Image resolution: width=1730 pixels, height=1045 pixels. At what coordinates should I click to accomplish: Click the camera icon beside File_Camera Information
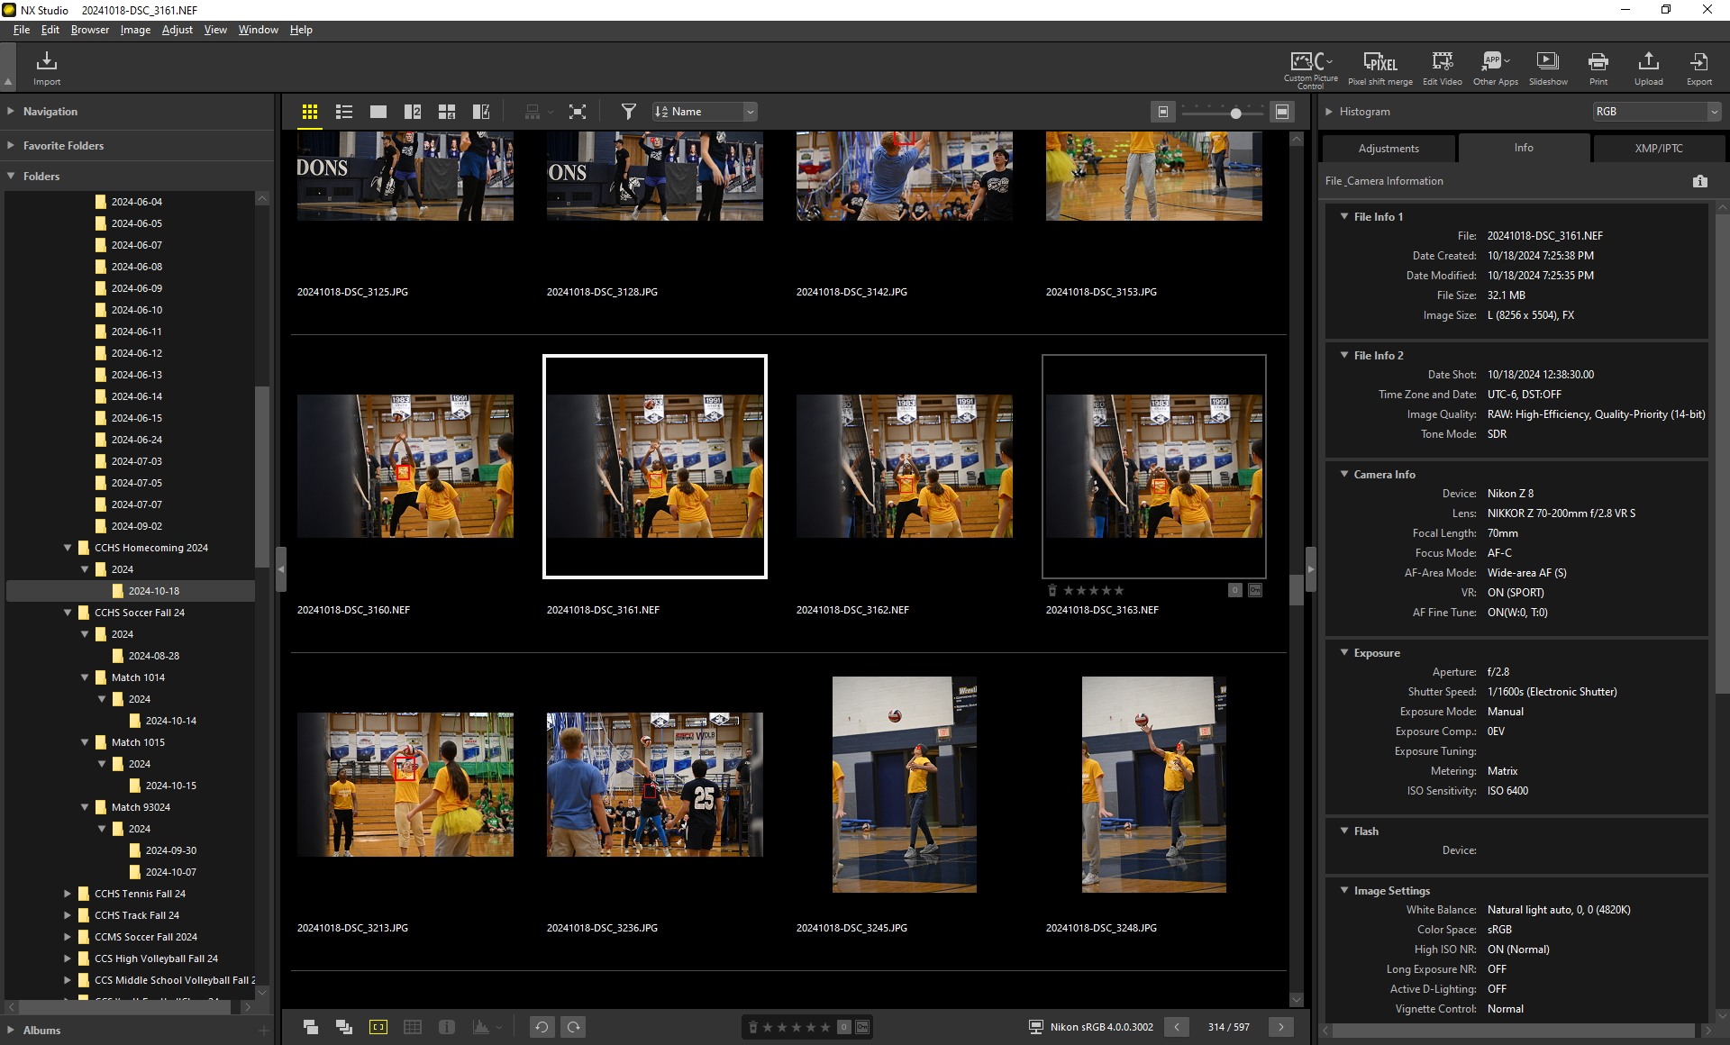point(1699,181)
